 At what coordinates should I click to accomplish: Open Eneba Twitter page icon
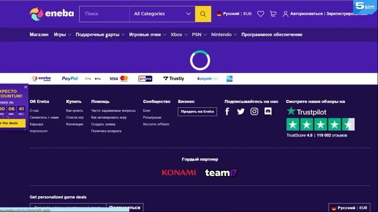[x=240, y=111]
